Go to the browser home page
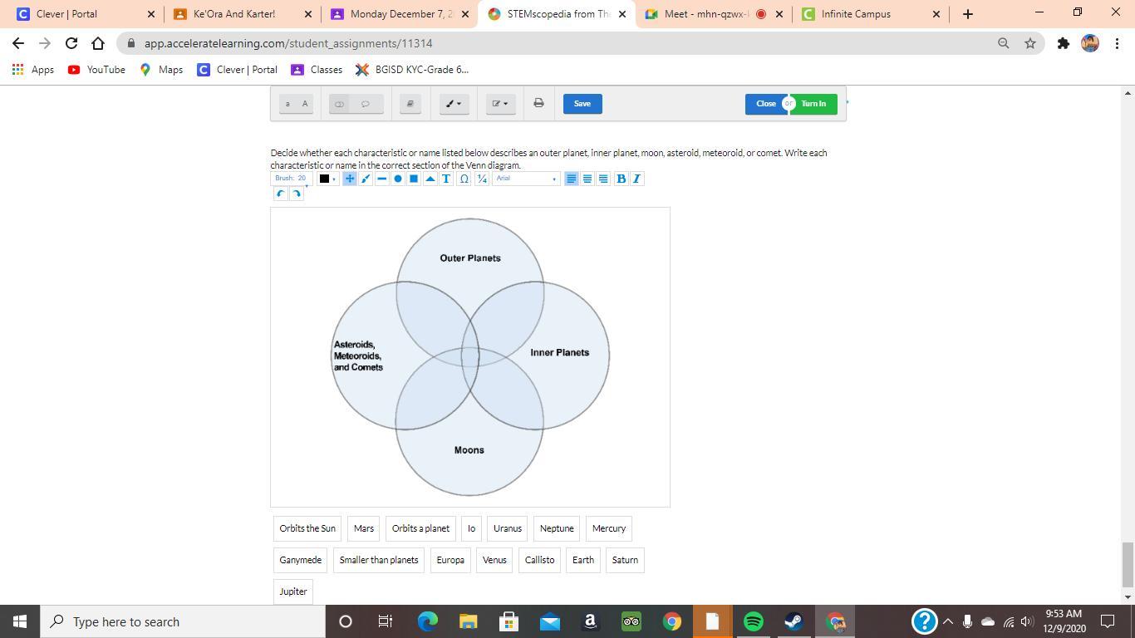1135x638 pixels. click(98, 43)
